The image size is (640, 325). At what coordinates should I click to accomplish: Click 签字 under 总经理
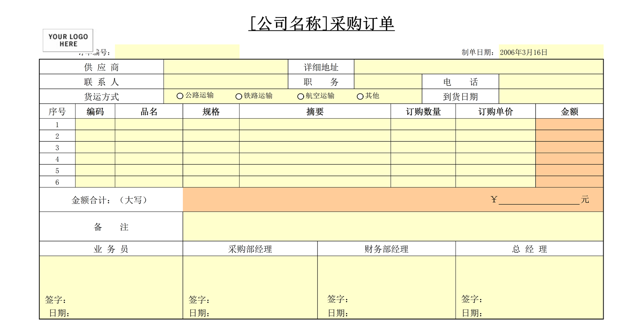tap(472, 299)
